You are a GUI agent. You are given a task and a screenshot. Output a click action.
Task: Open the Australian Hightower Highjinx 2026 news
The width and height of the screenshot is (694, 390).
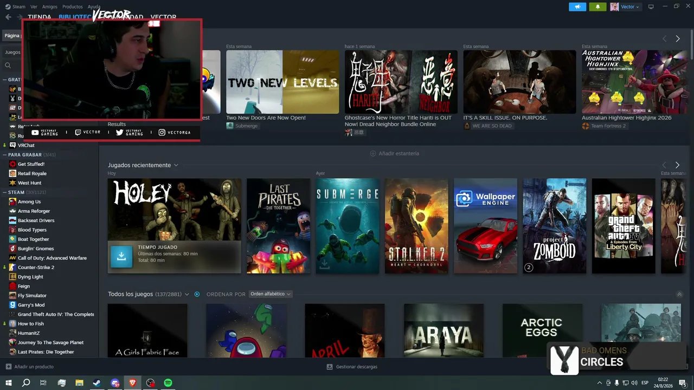[626, 118]
